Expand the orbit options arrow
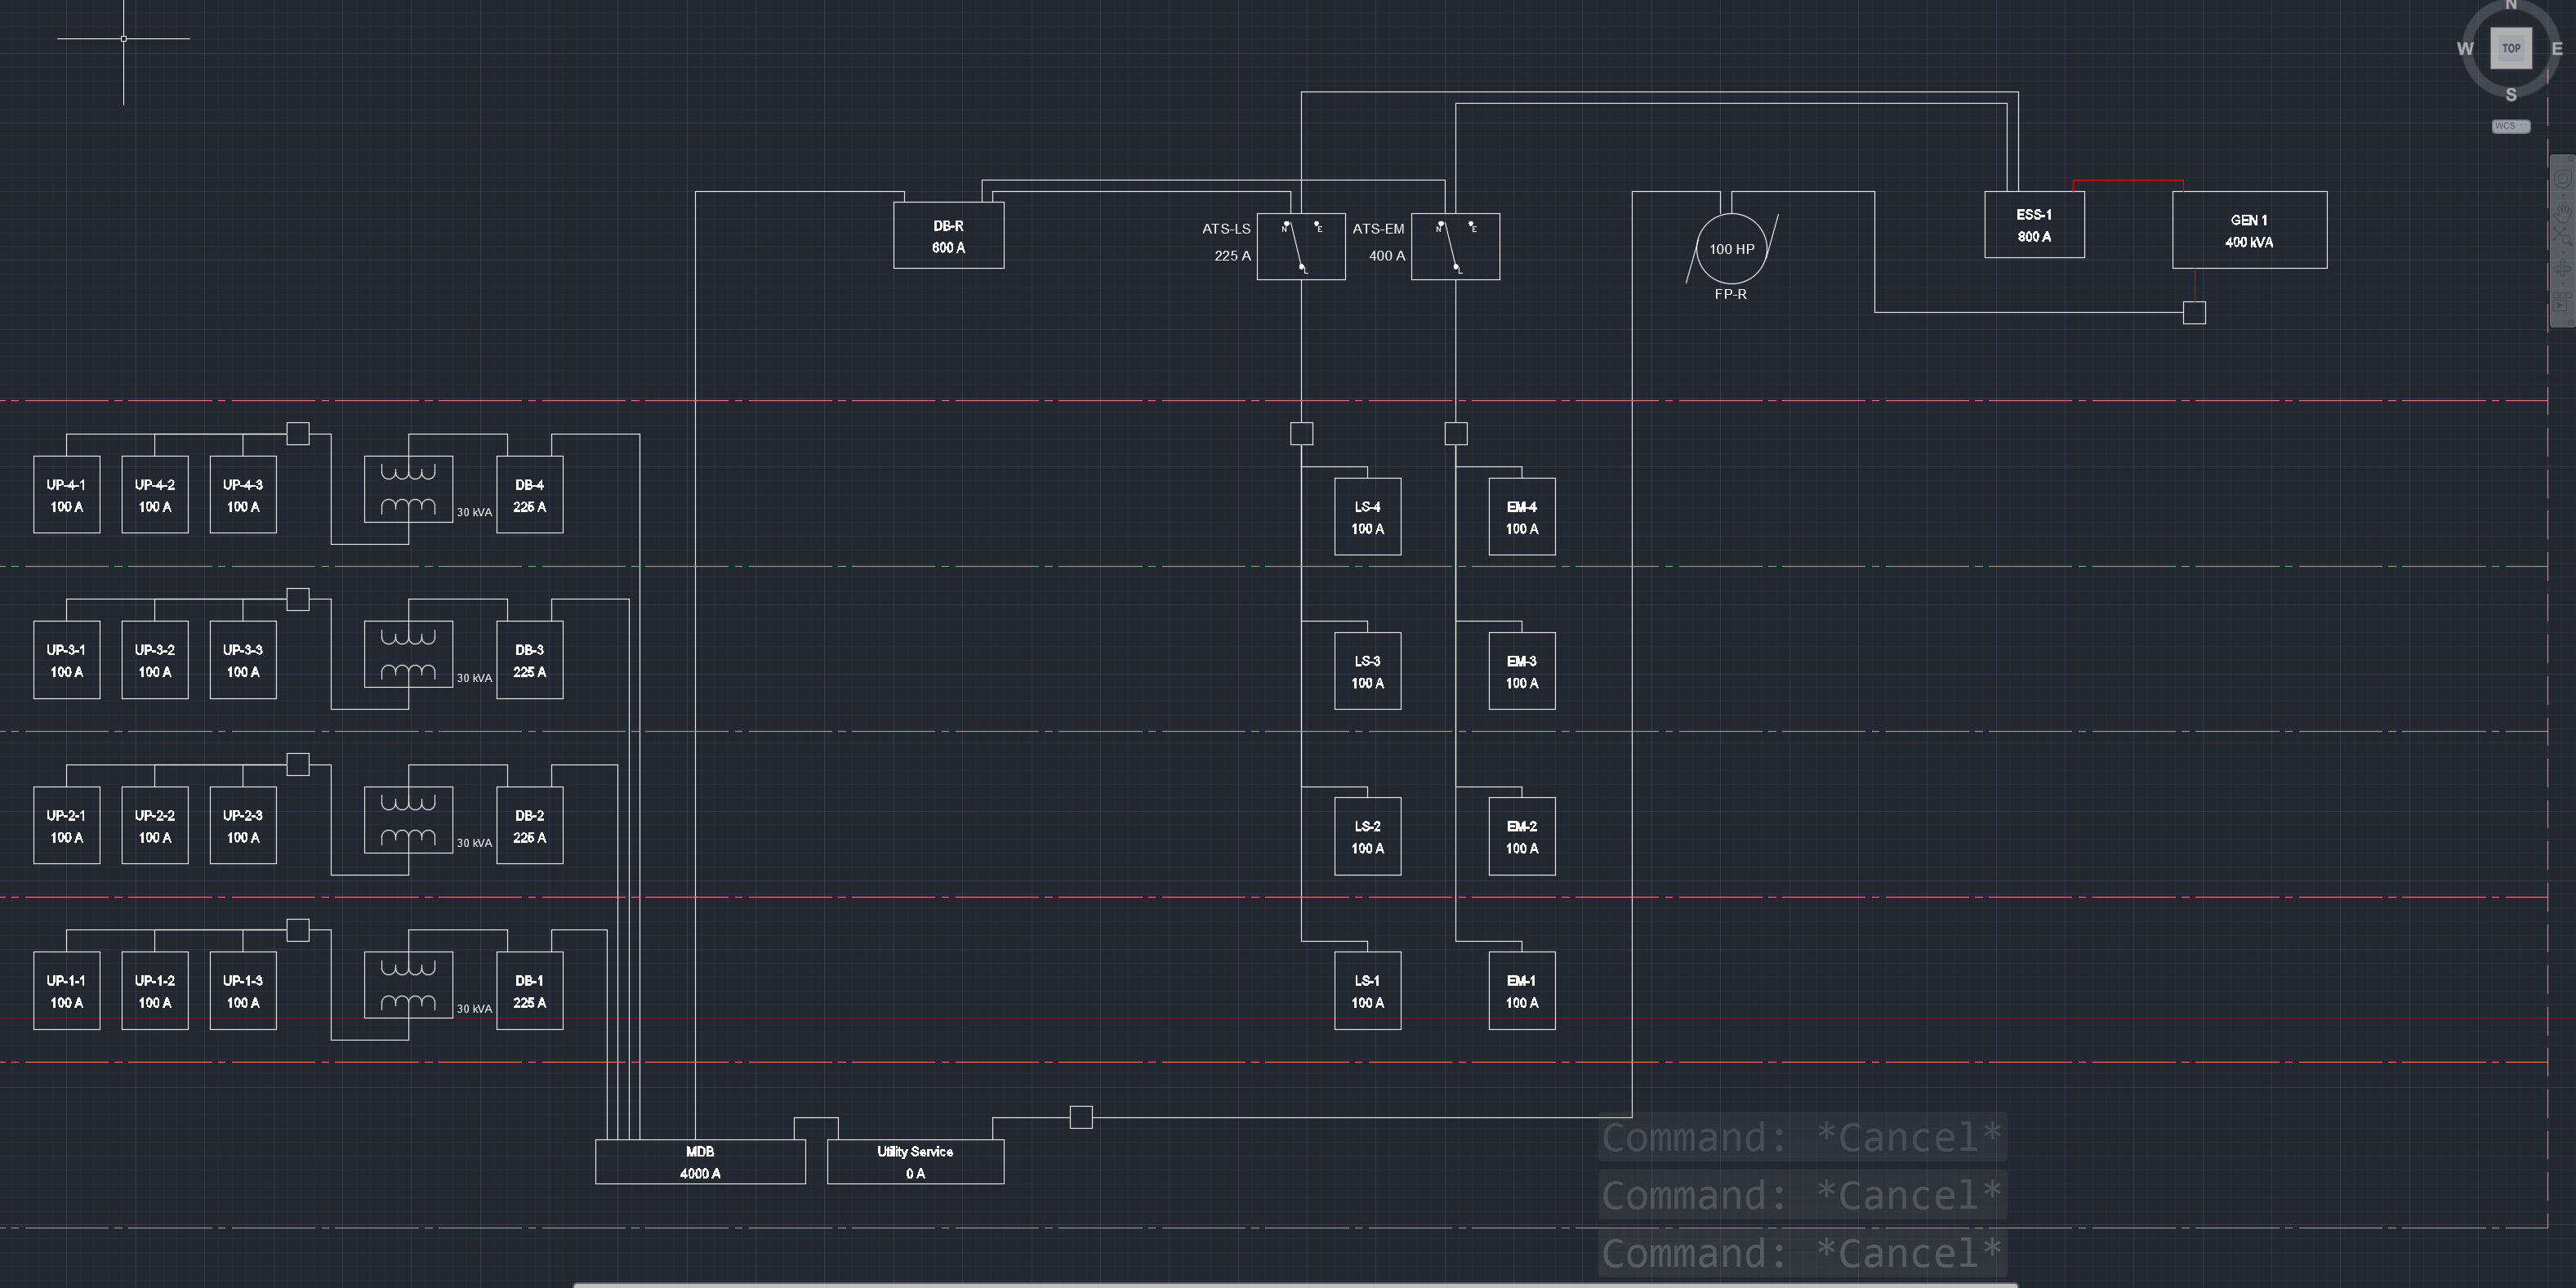The width and height of the screenshot is (2576, 1288). [2563, 284]
